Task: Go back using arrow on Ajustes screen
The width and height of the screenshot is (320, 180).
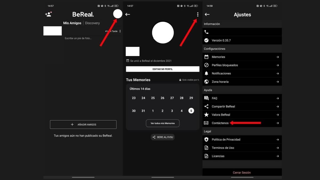Action: pyautogui.click(x=207, y=14)
